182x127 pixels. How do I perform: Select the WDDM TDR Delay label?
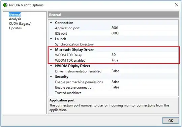pyautogui.click(x=68, y=55)
